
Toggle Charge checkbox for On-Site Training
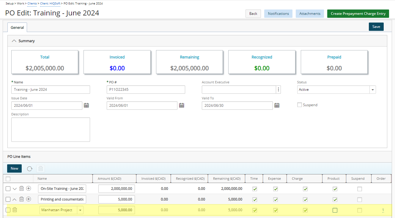[x=305, y=189]
